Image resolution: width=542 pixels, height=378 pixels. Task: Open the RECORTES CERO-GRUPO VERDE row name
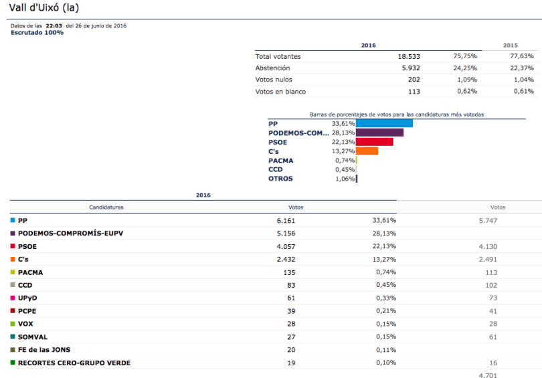74,363
